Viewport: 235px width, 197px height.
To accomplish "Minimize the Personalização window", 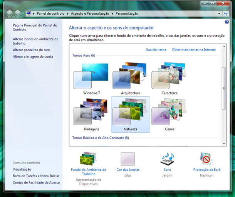I will pos(205,3).
